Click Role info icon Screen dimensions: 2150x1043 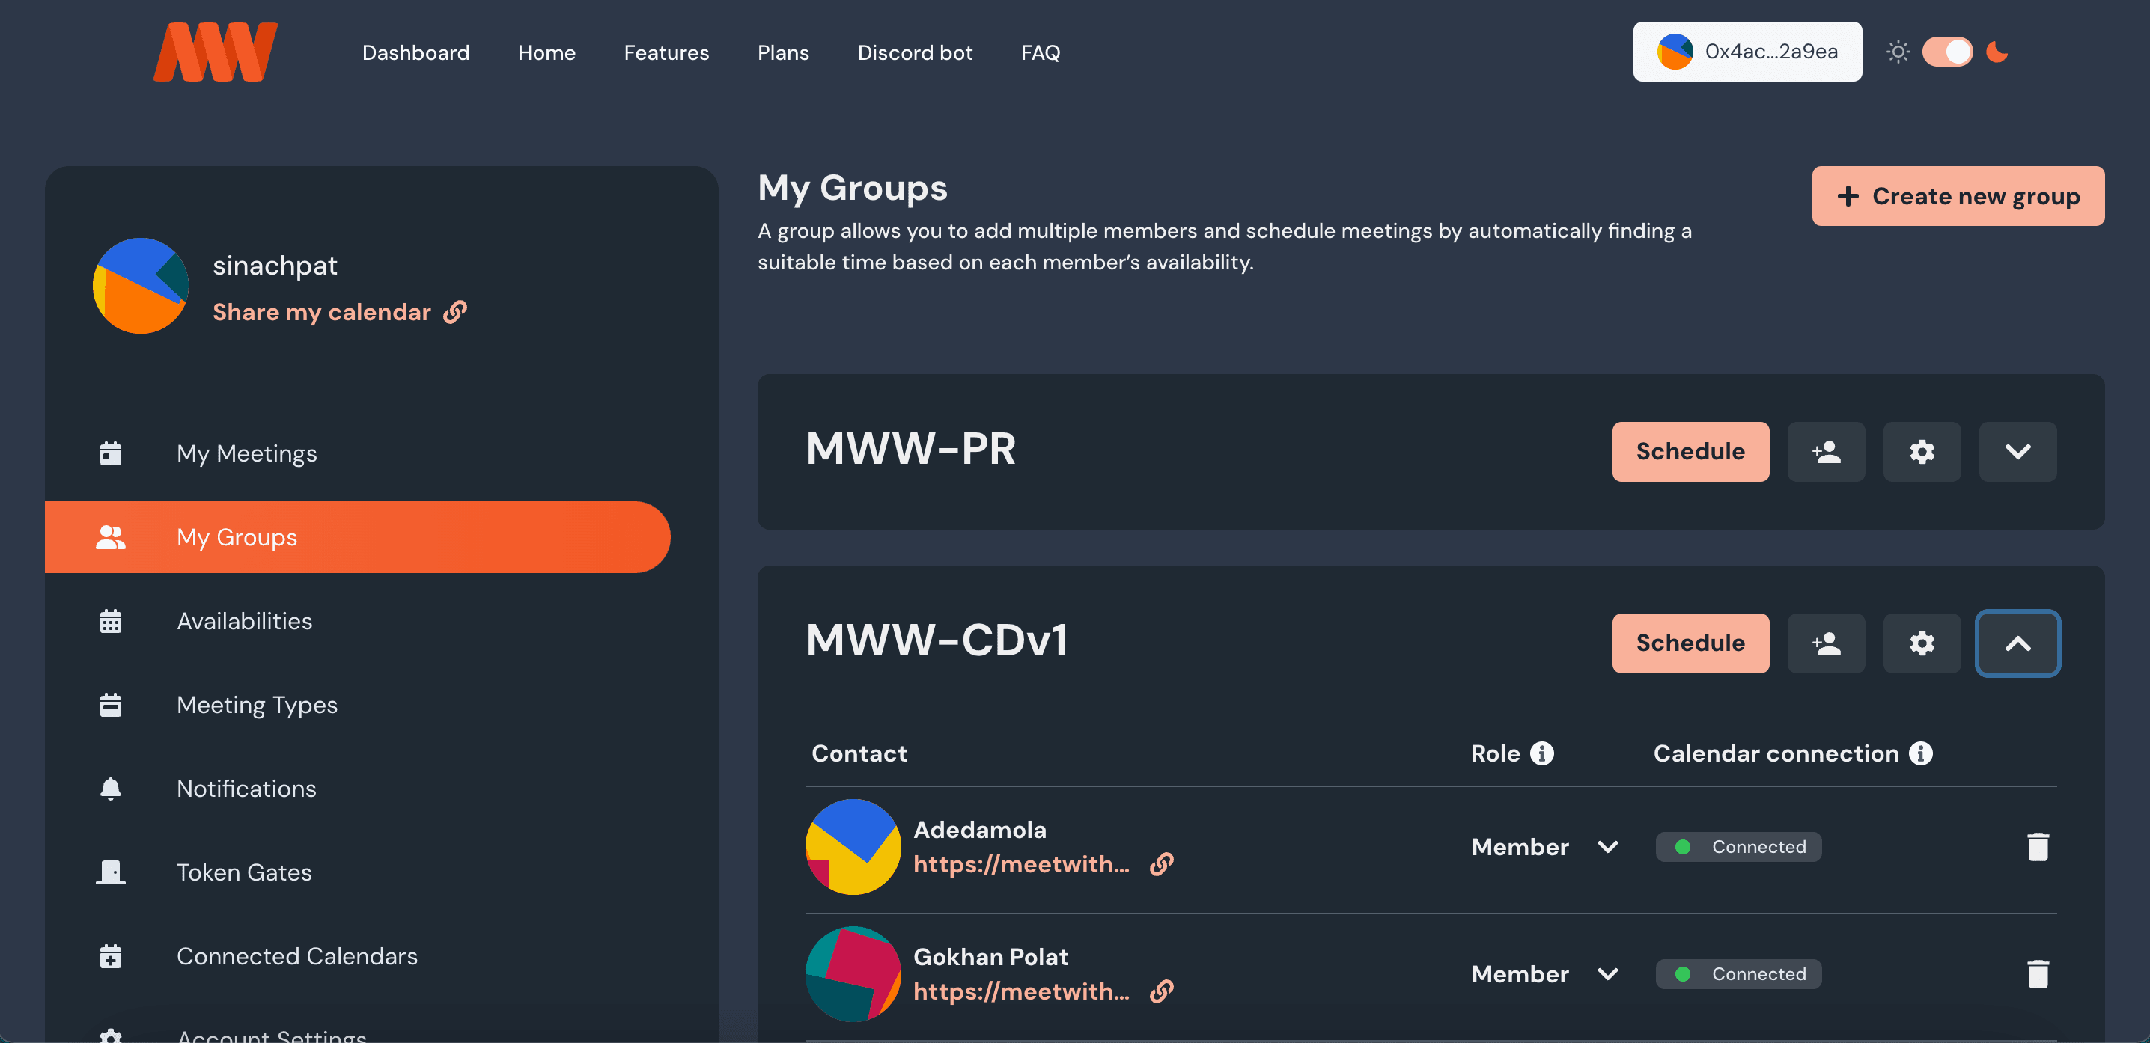(1541, 753)
